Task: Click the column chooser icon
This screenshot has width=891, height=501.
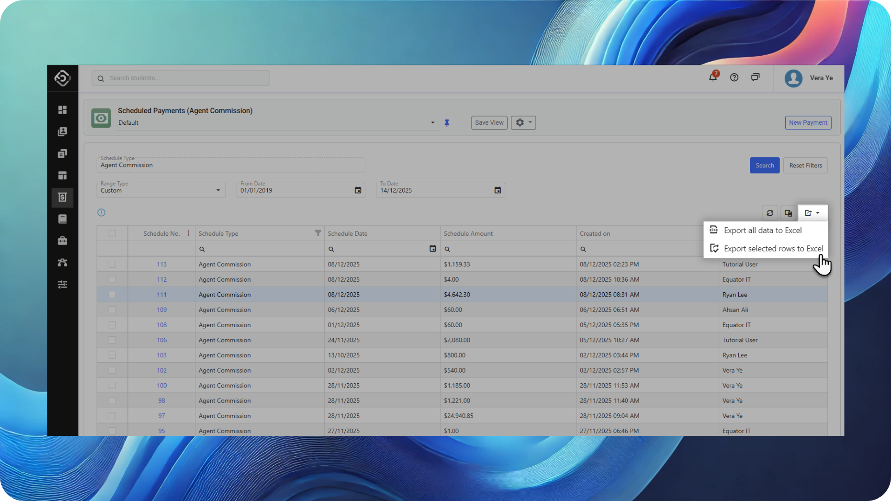Action: click(788, 213)
